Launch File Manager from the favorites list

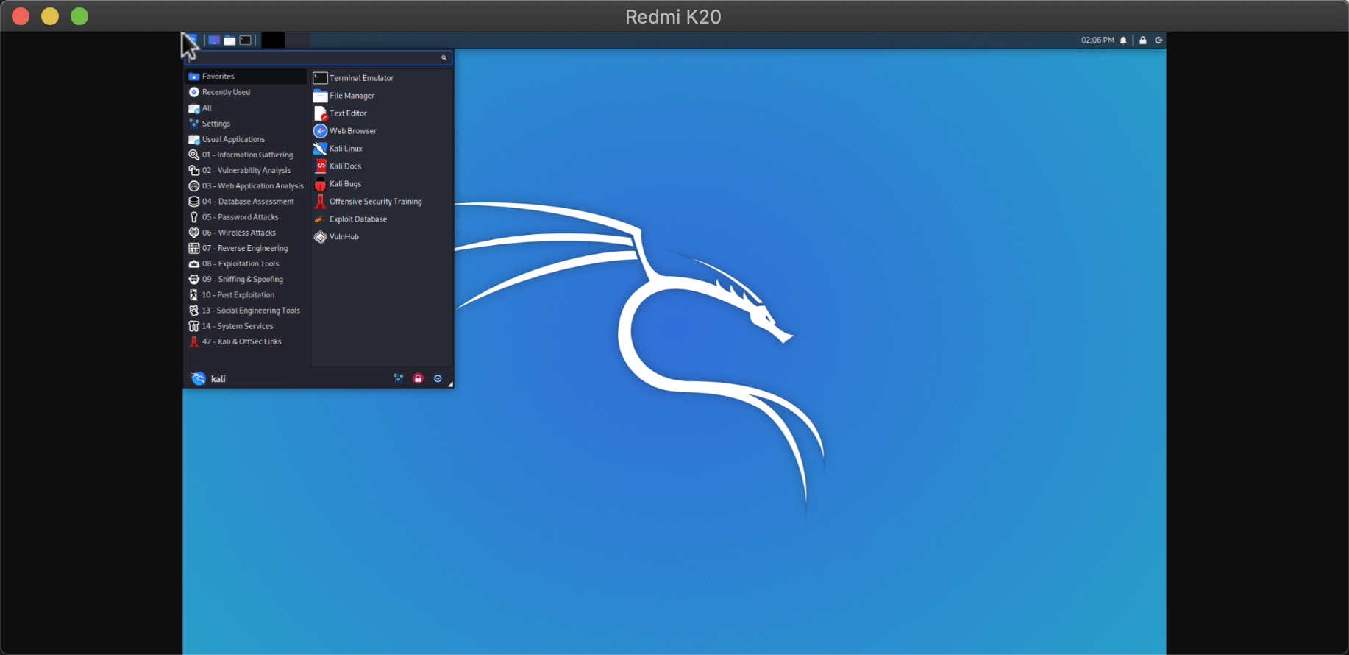pos(381,96)
